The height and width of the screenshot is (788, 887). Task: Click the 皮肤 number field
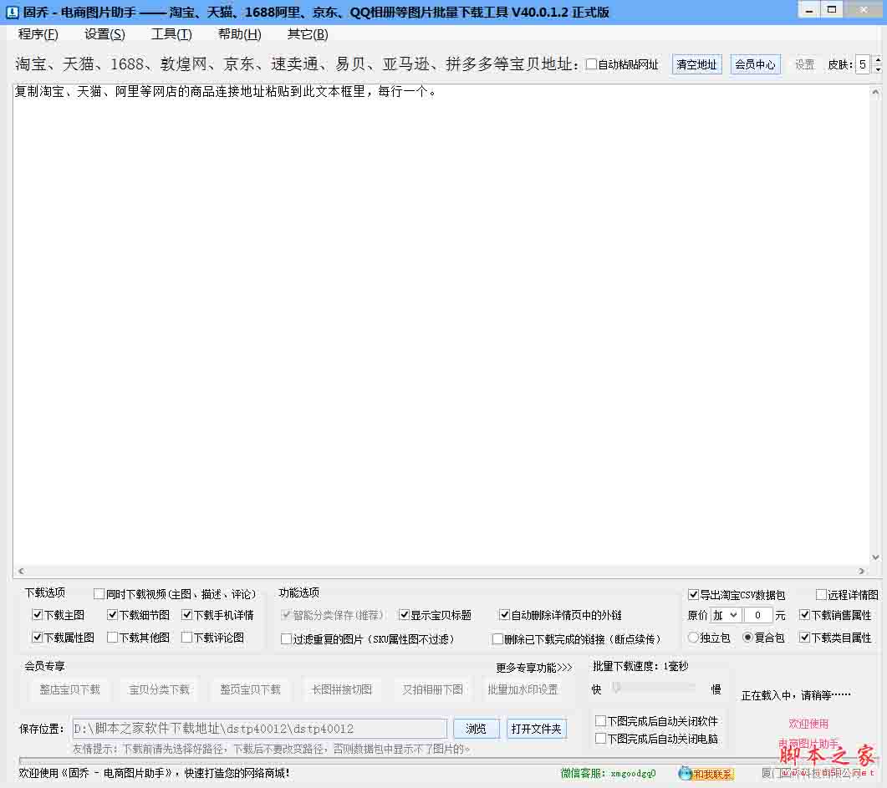864,64
